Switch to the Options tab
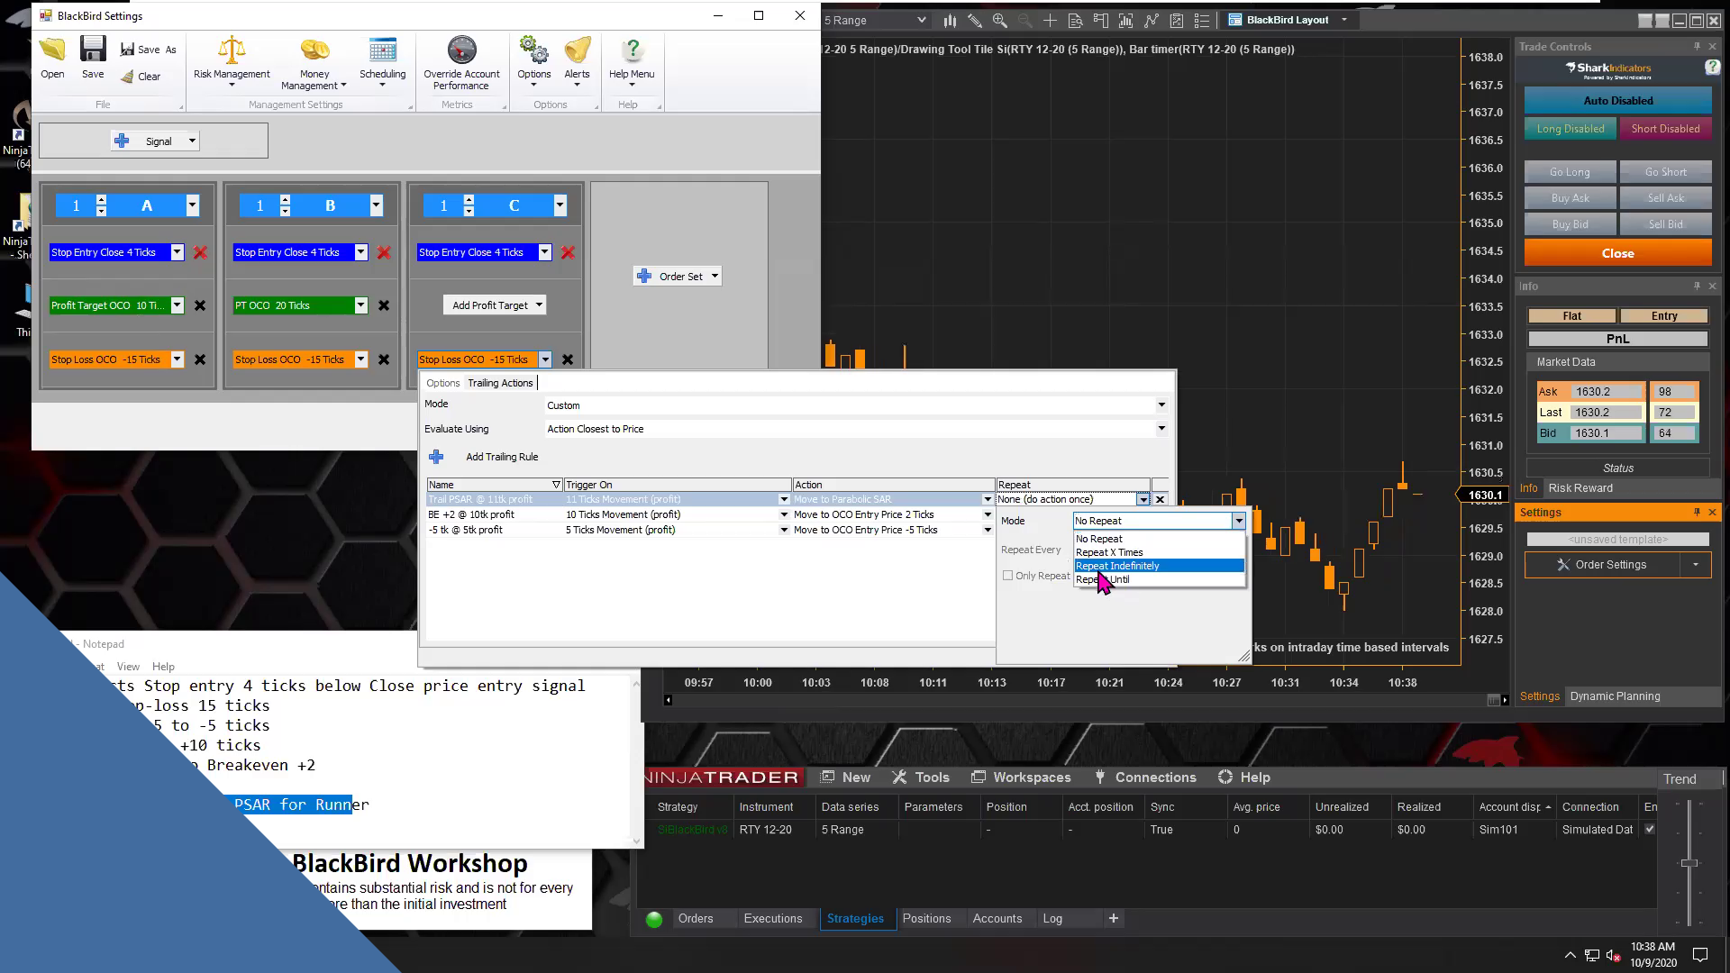The width and height of the screenshot is (1730, 973). (x=442, y=383)
